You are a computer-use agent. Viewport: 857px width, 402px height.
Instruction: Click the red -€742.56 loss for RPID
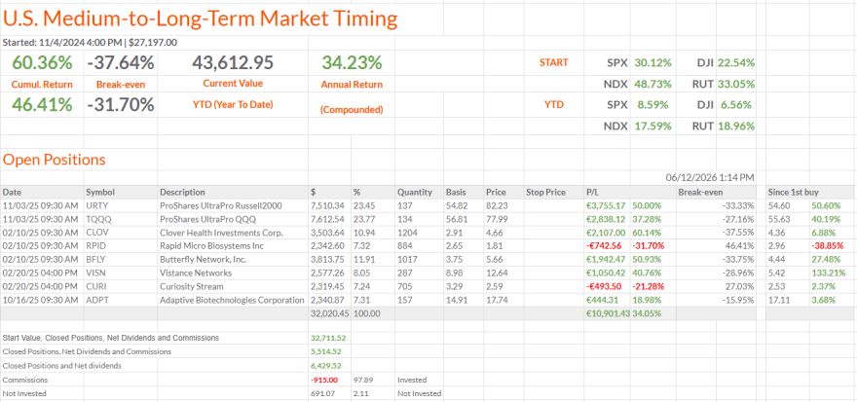pyautogui.click(x=607, y=246)
